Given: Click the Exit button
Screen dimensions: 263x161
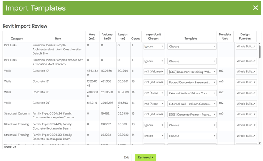Looking at the screenshot, I should [x=126, y=157].
